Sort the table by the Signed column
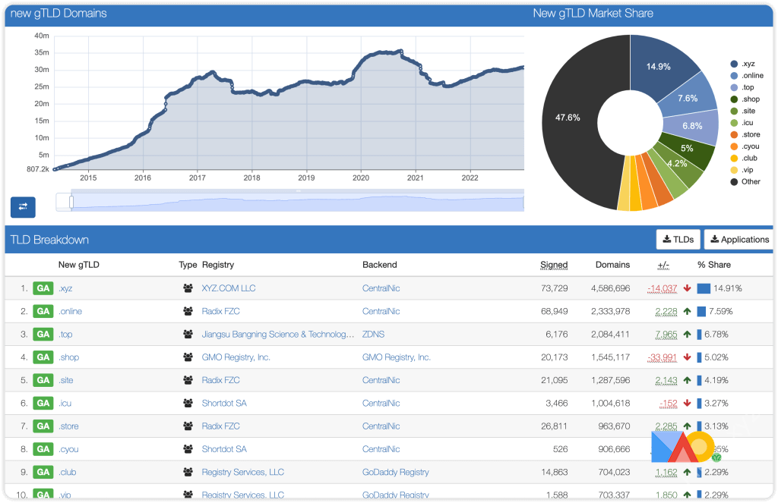The image size is (778, 503). [554, 265]
